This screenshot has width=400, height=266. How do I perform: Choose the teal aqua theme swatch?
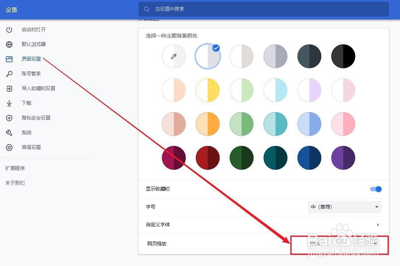click(276, 124)
